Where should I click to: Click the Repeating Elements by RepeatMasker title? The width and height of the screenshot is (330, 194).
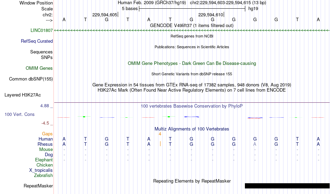192,181
